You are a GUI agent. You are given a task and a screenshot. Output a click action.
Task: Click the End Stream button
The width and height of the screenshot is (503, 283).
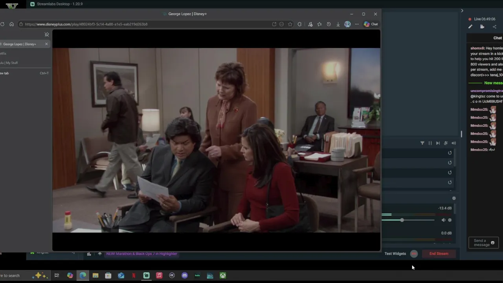[x=439, y=254]
